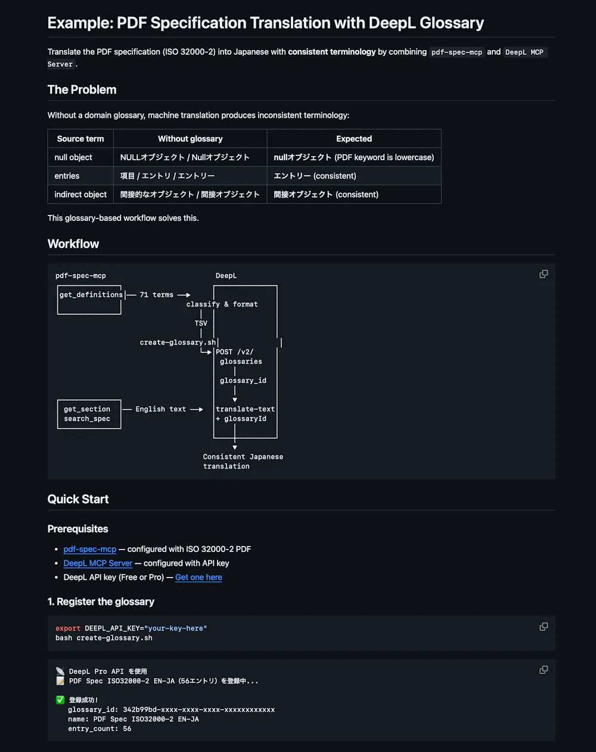Click the "your-key-here" string in code
The image size is (596, 752).
(175, 628)
